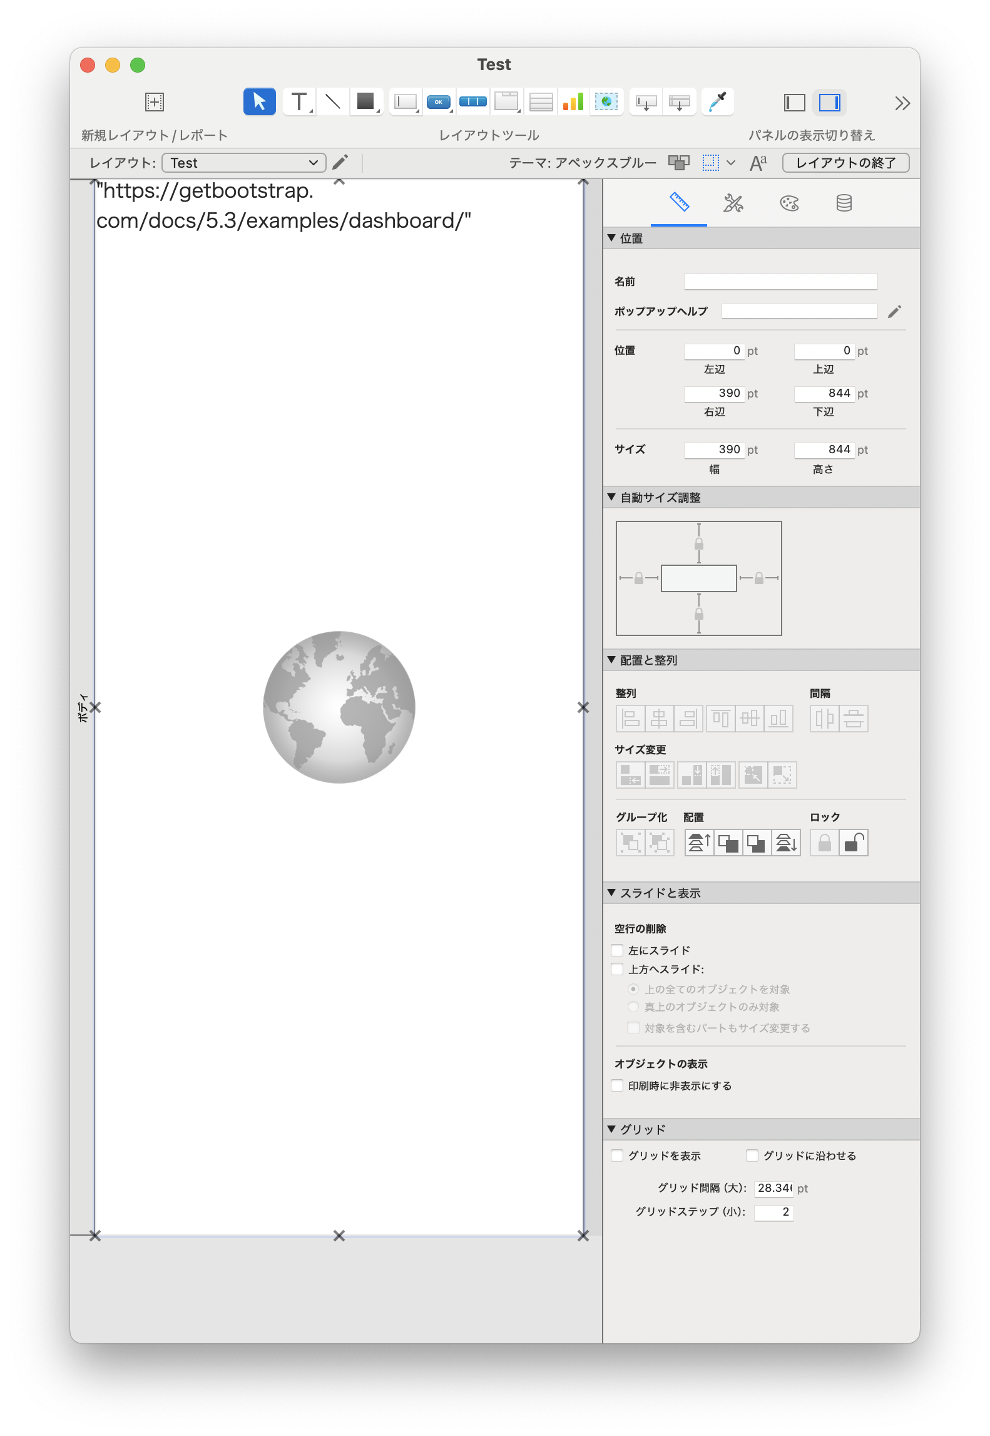Select the globe web viewer object
The height and width of the screenshot is (1436, 990).
(x=339, y=707)
